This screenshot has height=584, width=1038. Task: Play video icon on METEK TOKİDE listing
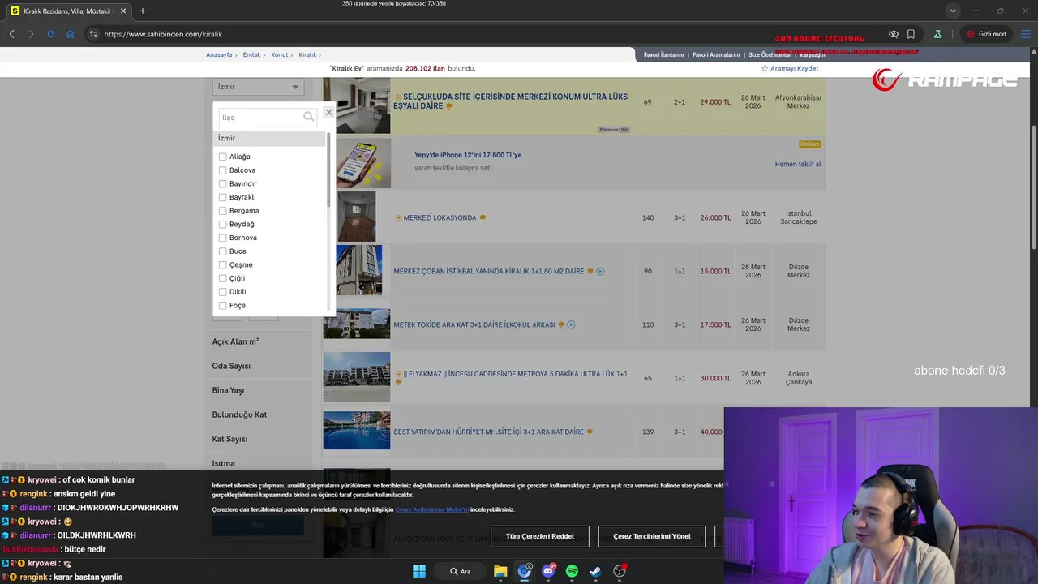pos(571,324)
